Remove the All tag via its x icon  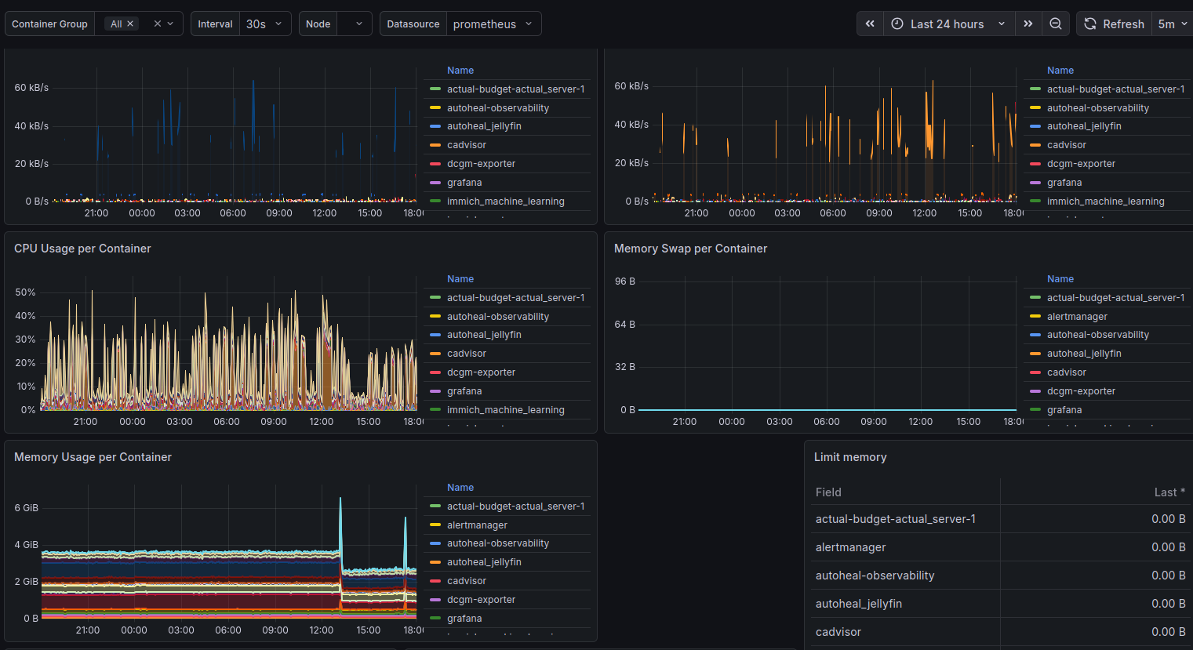[x=130, y=23]
